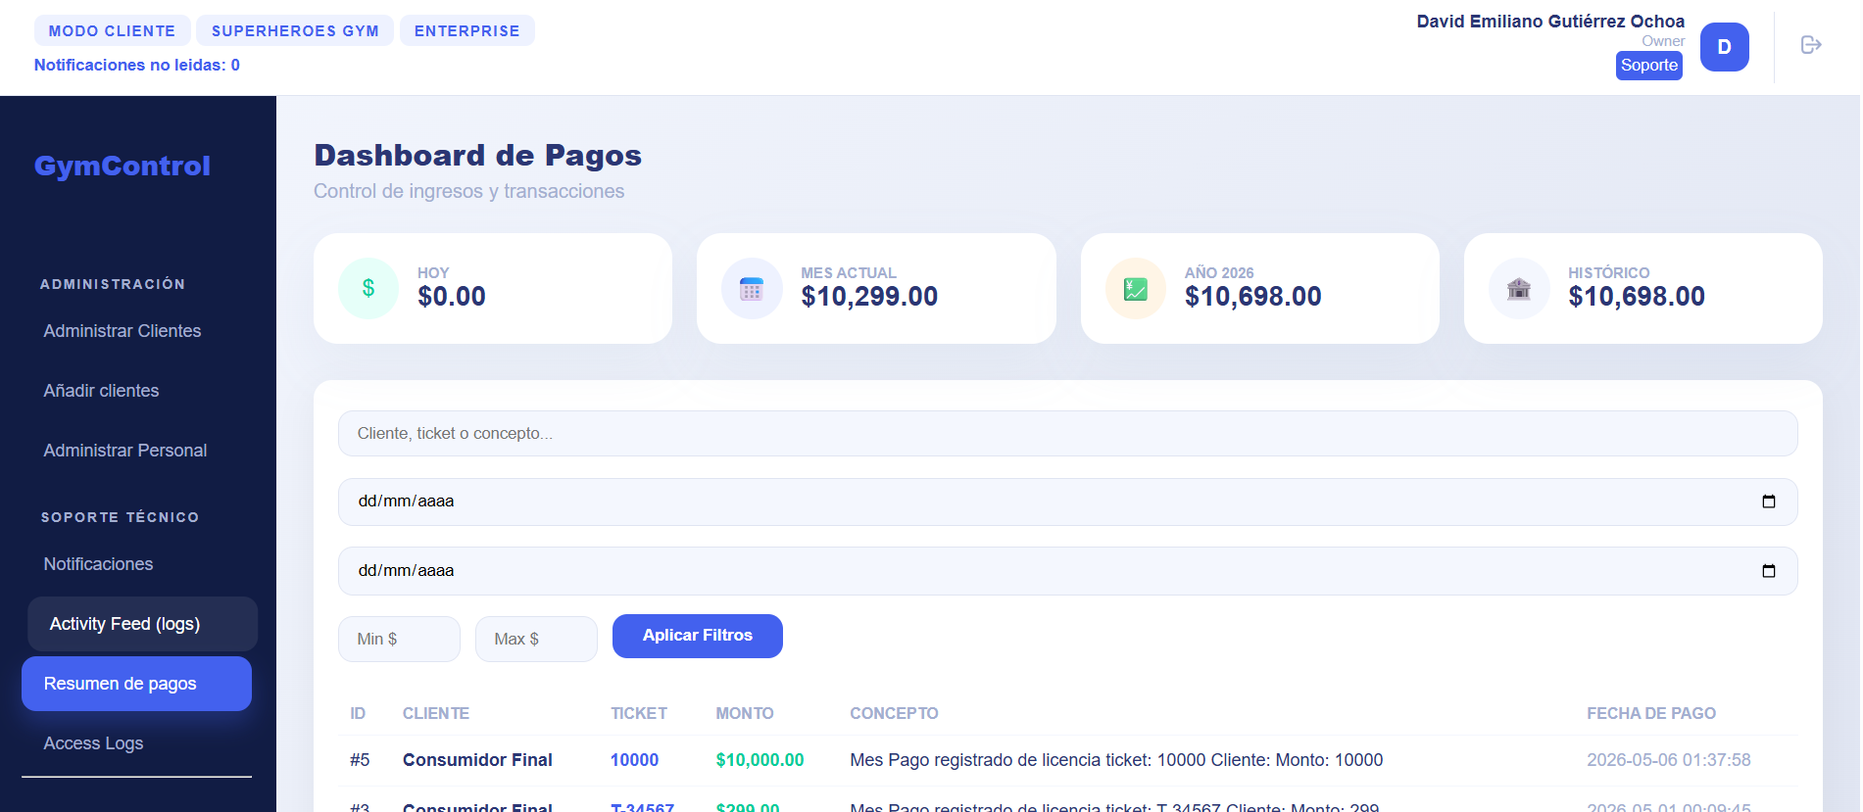The image size is (1863, 812).
Task: Click the MODO CLIENTE badge
Action: [113, 30]
